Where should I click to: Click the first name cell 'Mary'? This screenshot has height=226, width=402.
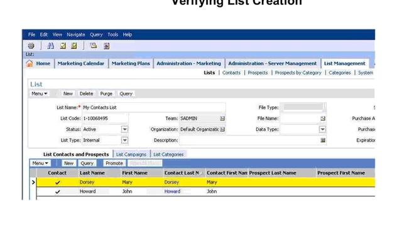[127, 182]
